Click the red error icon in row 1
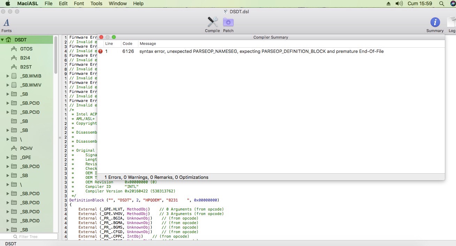The width and height of the screenshot is (456, 246). [x=100, y=51]
